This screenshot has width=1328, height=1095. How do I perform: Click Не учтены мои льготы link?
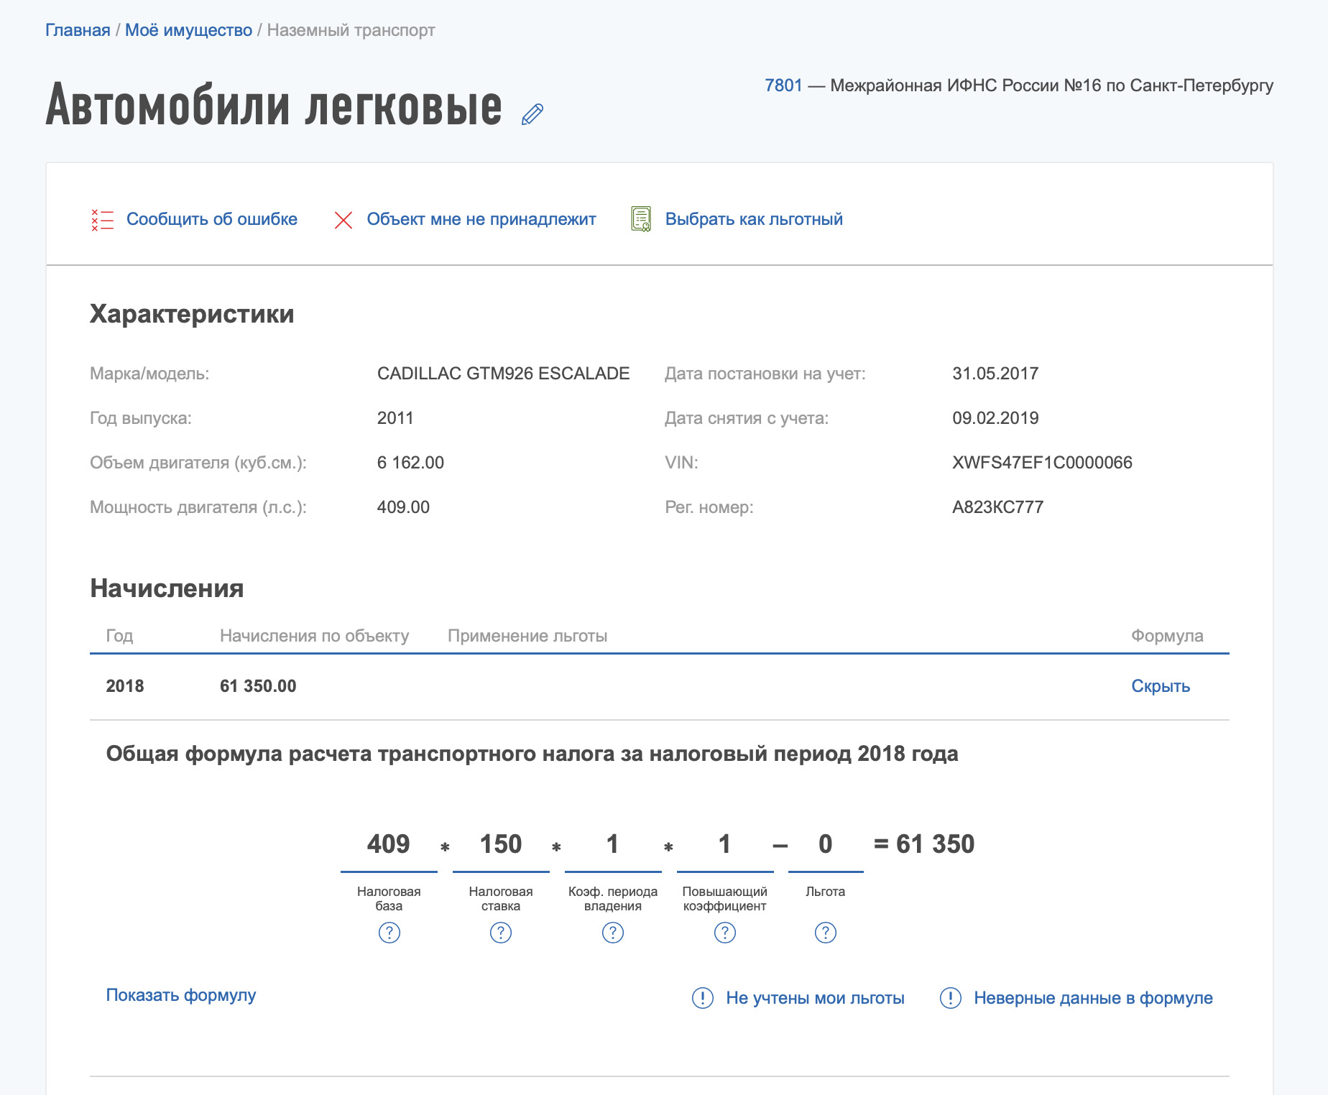815,998
